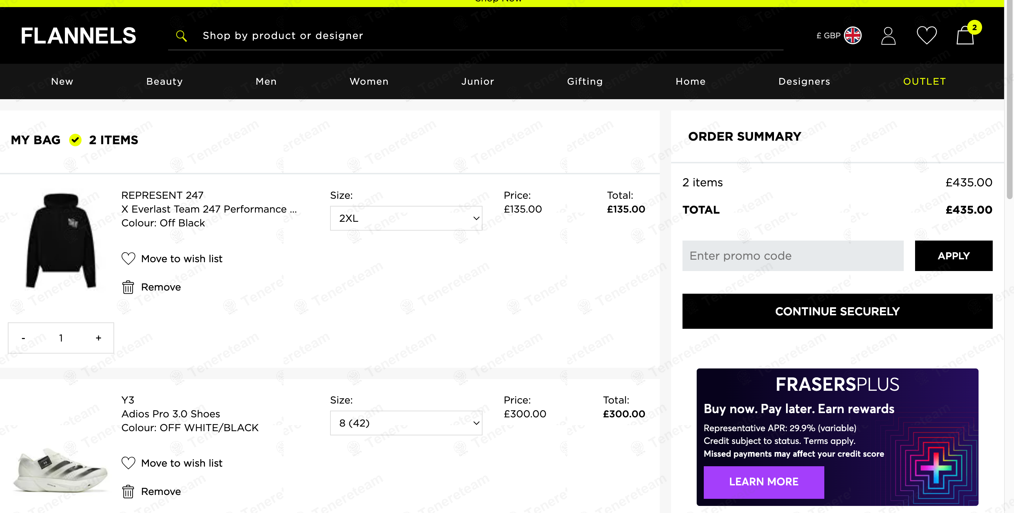Viewport: 1014px width, 513px height.
Task: Click the search magnifier icon
Action: (x=181, y=36)
